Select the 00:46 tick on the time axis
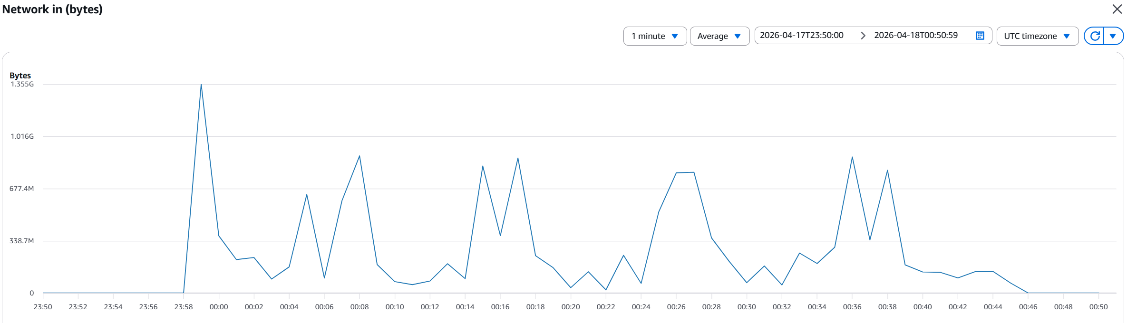 coord(1028,307)
